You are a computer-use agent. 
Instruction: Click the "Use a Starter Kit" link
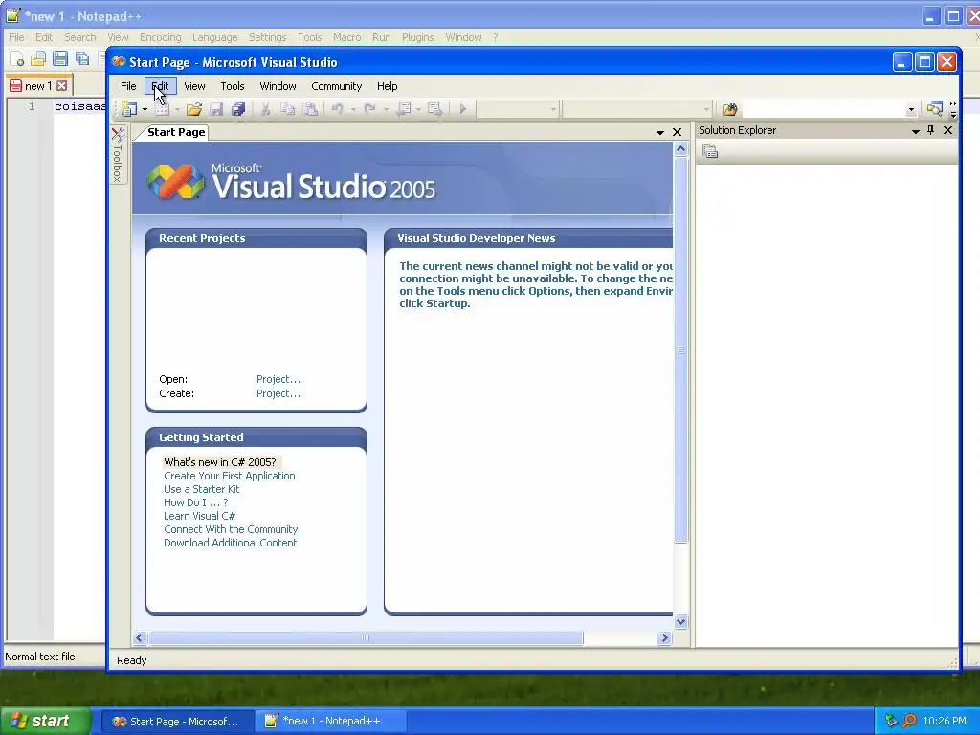(x=201, y=489)
